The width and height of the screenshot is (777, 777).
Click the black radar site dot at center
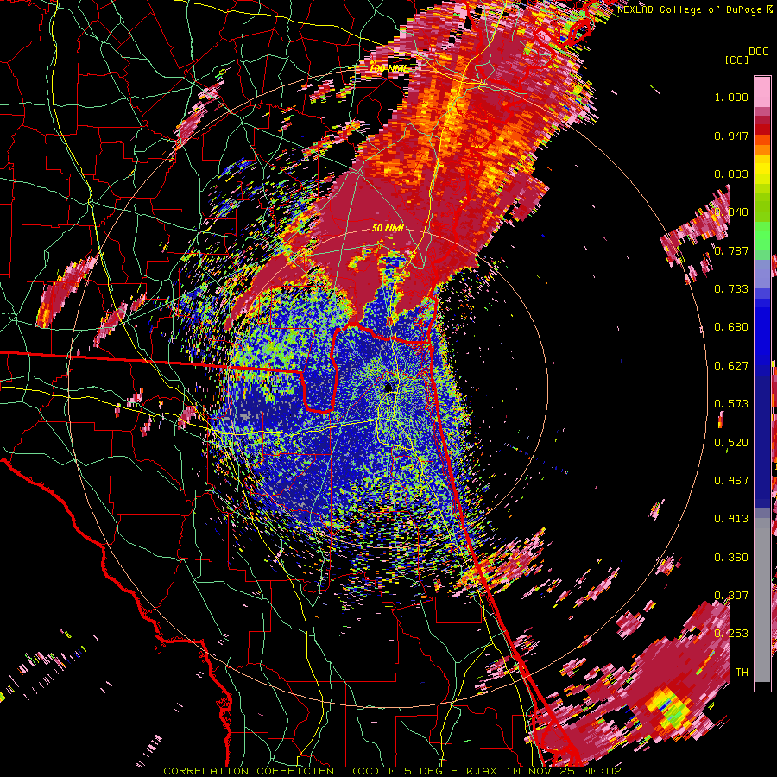[x=388, y=387]
